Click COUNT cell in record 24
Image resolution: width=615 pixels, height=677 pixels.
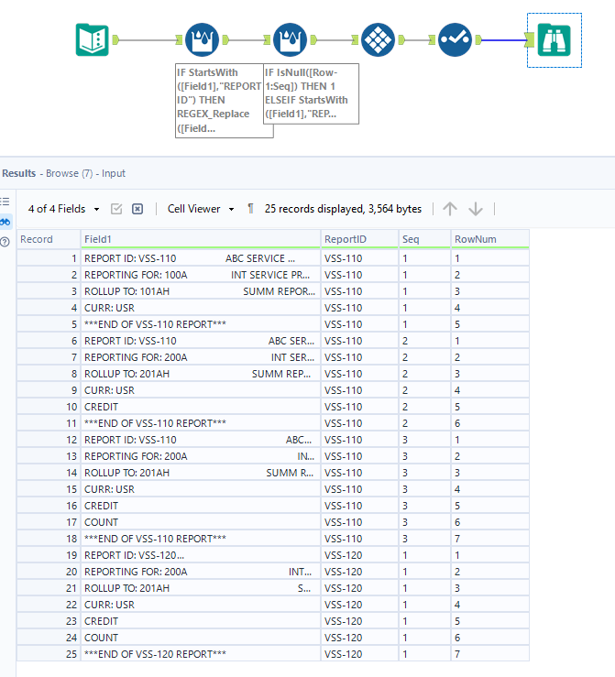[x=201, y=638]
